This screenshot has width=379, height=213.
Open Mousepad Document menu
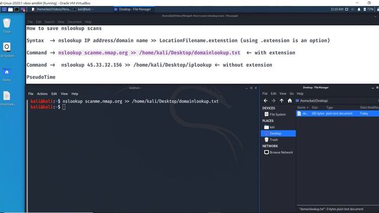coord(75,22)
